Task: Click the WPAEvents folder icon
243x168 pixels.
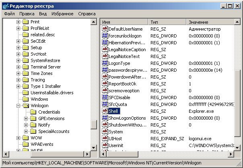Action: [x=26, y=144]
